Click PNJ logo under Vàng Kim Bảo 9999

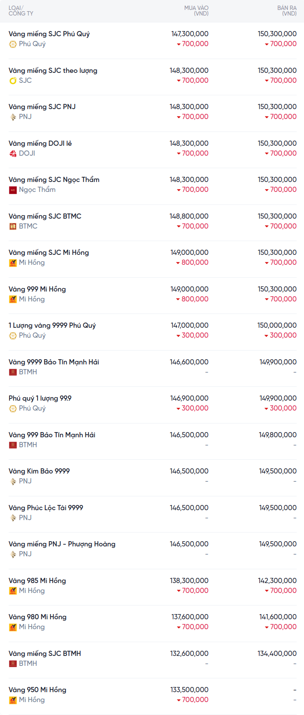pyautogui.click(x=13, y=481)
